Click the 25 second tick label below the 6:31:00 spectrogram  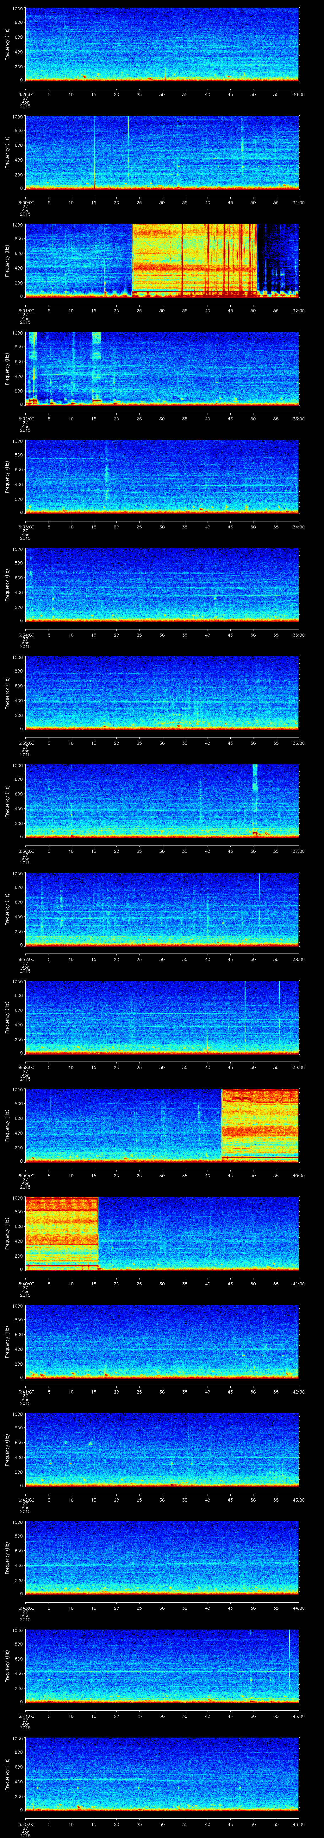[140, 310]
